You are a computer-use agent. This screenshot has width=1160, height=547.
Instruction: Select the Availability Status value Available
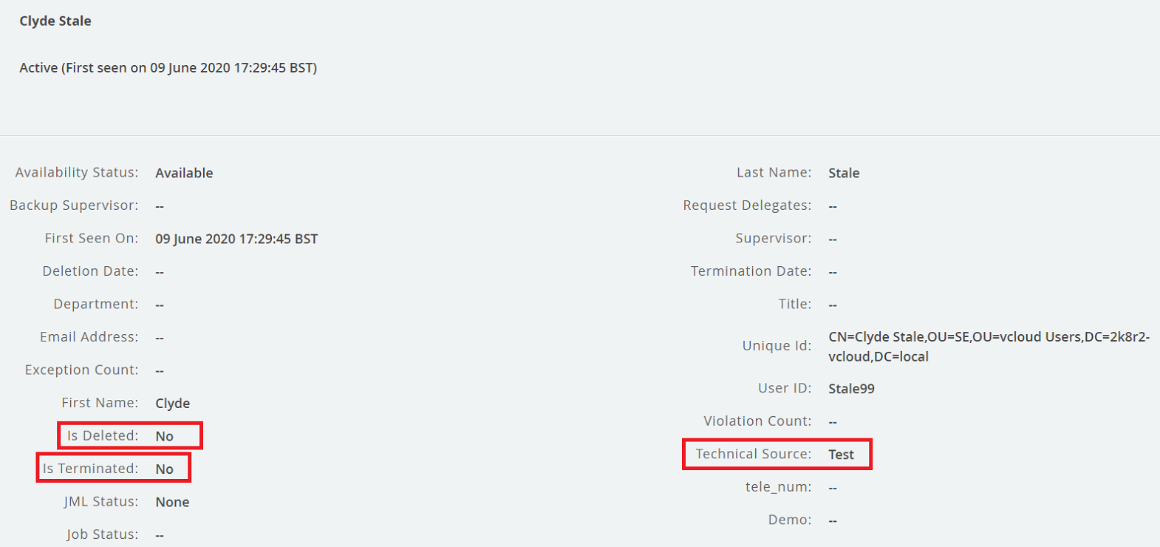coord(184,173)
